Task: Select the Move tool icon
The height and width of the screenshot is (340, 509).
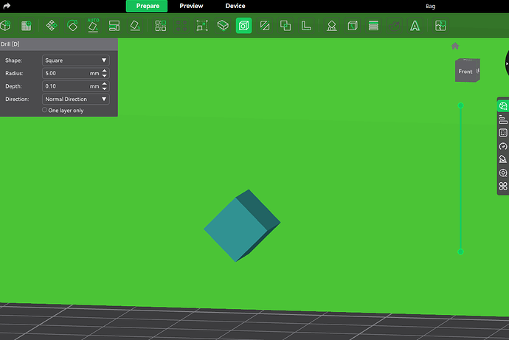Action: [x=52, y=26]
